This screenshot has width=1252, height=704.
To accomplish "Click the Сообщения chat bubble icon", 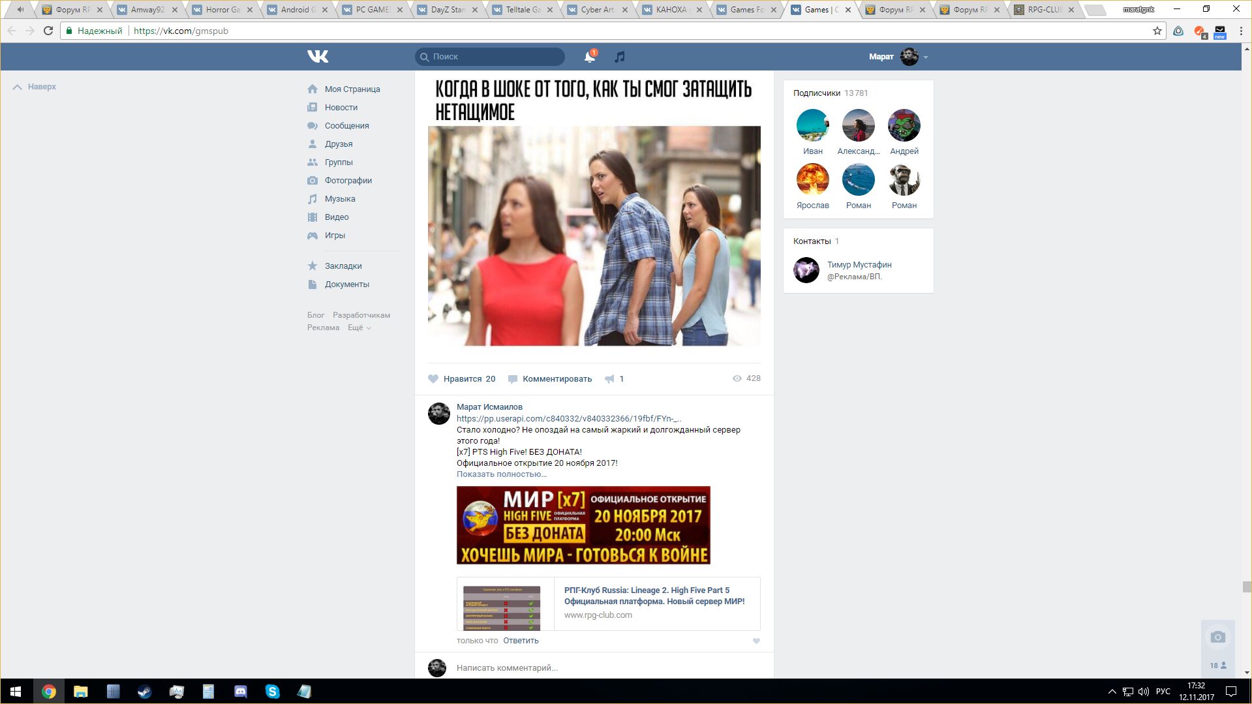I will coord(313,126).
